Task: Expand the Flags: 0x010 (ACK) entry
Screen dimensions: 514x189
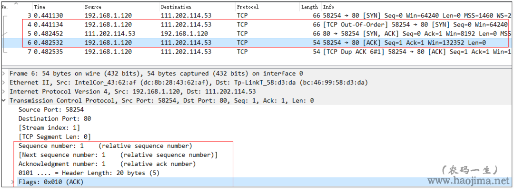Action: (x=13, y=182)
